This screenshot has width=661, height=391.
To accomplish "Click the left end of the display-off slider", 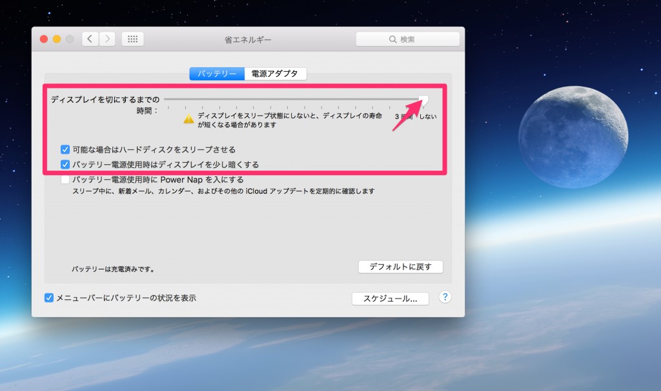I will pos(167,100).
